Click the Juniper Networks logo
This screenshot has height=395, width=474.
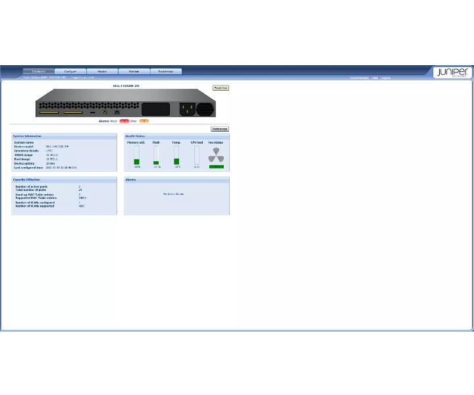[452, 72]
